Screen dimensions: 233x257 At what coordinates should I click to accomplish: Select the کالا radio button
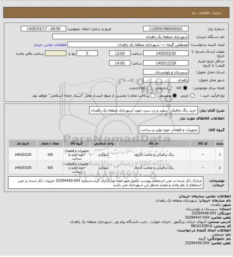tap(185, 88)
